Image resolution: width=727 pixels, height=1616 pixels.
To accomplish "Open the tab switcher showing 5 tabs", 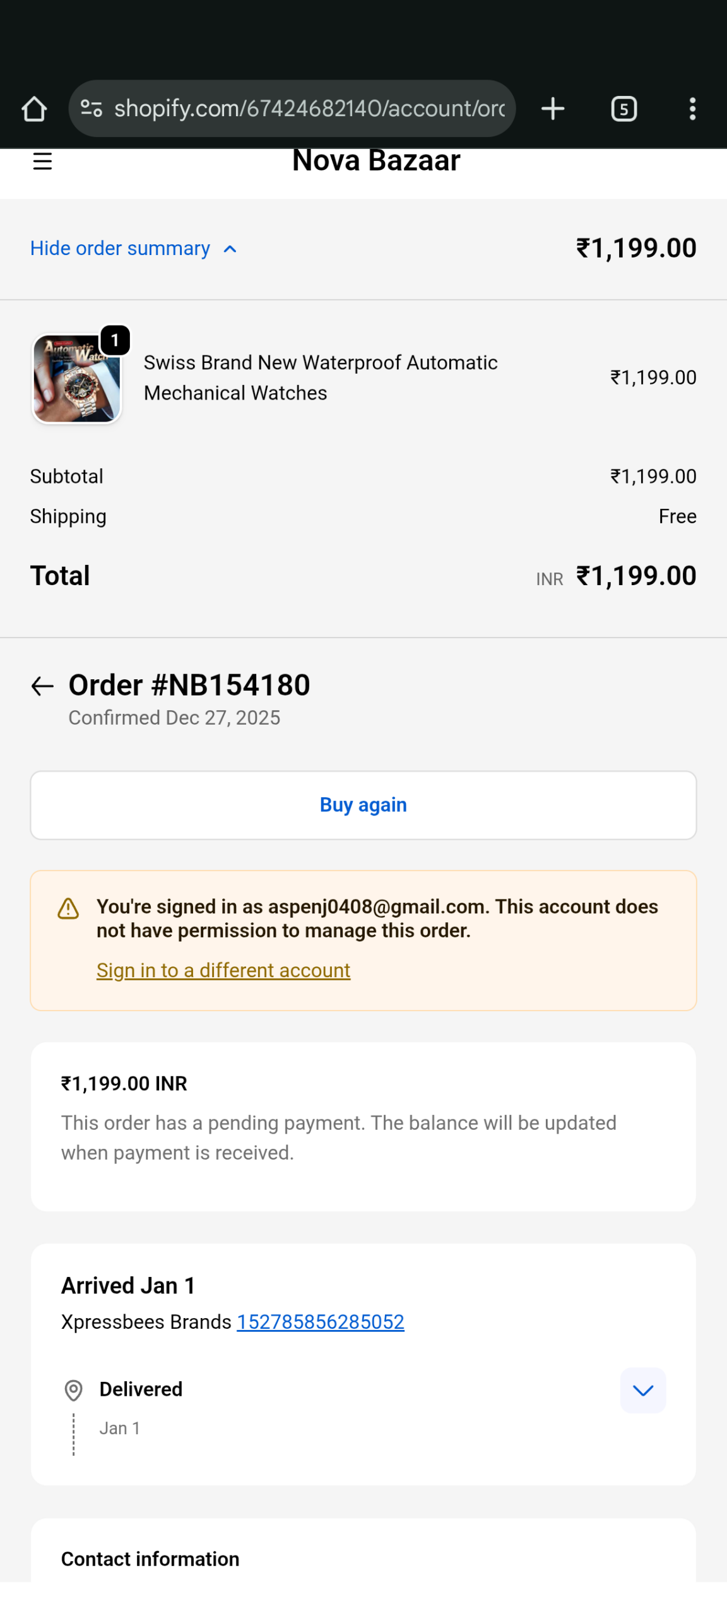I will [x=624, y=109].
